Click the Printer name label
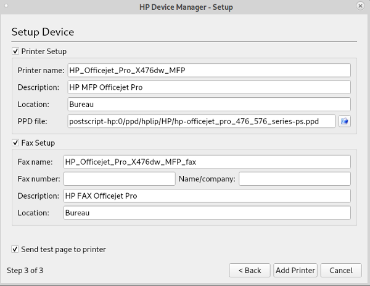This screenshot has width=370, height=286. [41, 70]
